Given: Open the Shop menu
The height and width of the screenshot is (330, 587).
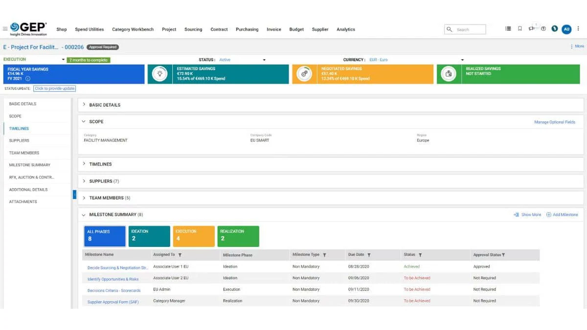Looking at the screenshot, I should pos(62,29).
